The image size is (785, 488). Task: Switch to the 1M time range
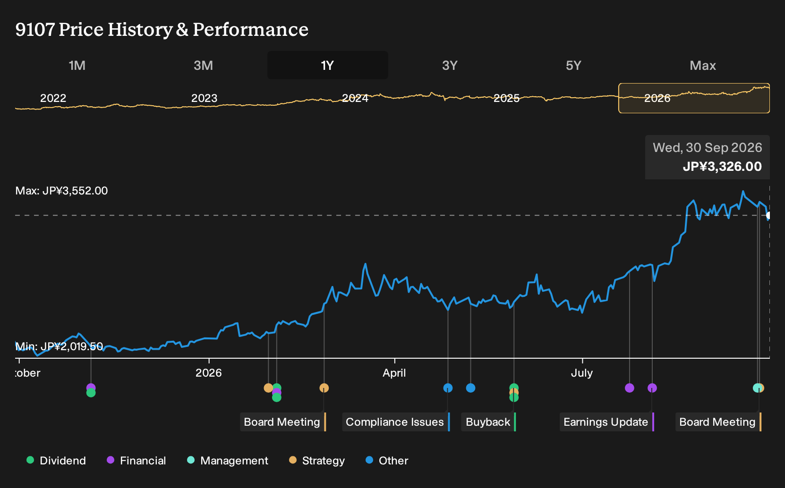[x=77, y=65]
